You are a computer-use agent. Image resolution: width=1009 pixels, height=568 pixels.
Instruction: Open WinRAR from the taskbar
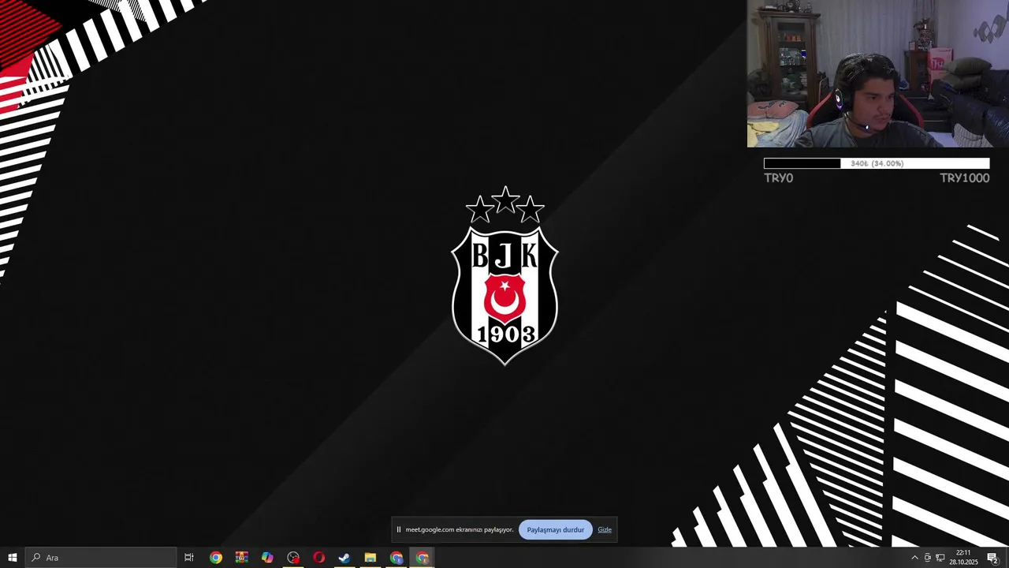(241, 558)
